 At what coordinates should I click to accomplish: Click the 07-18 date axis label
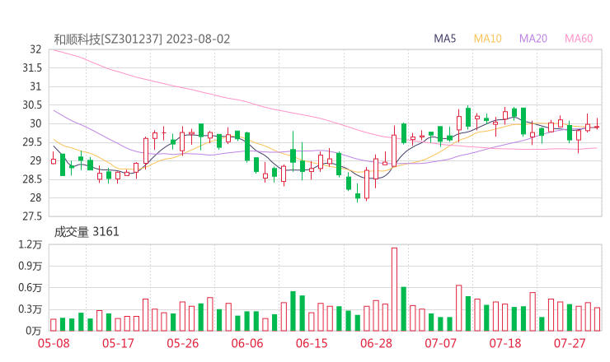pos(505,343)
